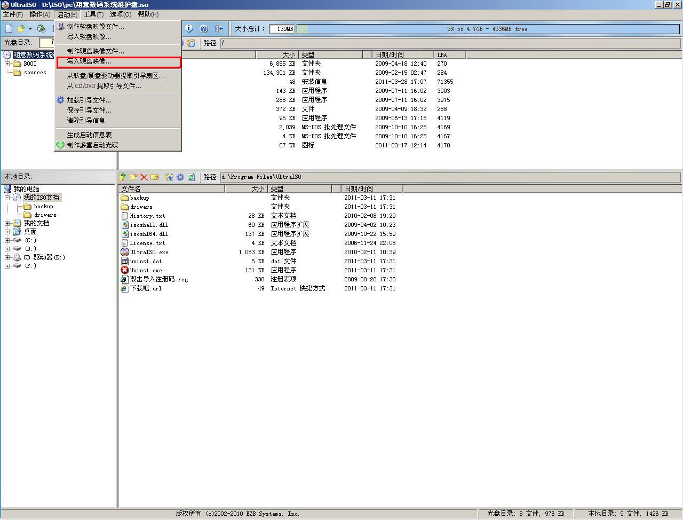Open the 操作(A) menu
The width and height of the screenshot is (683, 520).
(x=40, y=14)
